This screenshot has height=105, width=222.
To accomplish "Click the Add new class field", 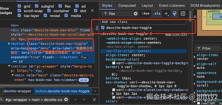I will (x=143, y=22).
